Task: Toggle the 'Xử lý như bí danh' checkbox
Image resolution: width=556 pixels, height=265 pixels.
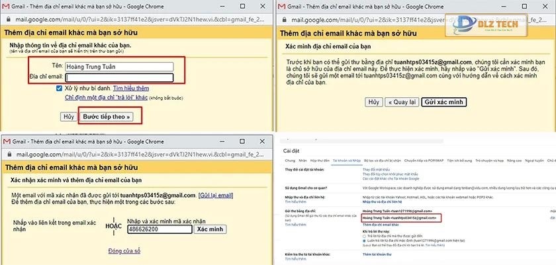Action: 59,88
